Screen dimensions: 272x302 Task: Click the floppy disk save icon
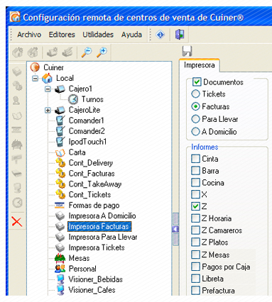click(187, 51)
